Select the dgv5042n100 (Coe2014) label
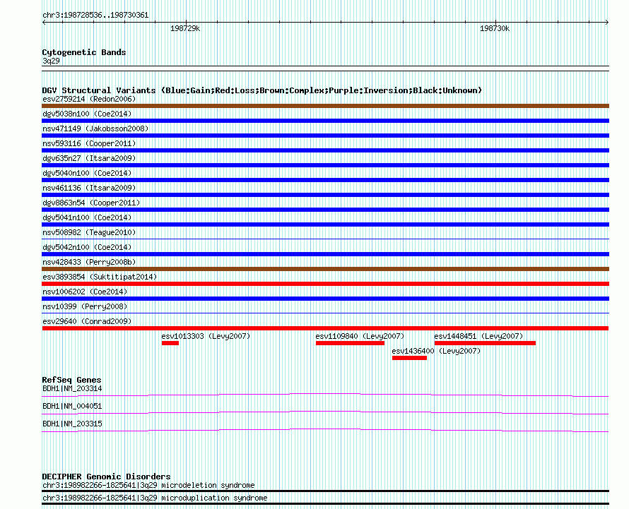This screenshot has height=509, width=629. pyautogui.click(x=87, y=247)
